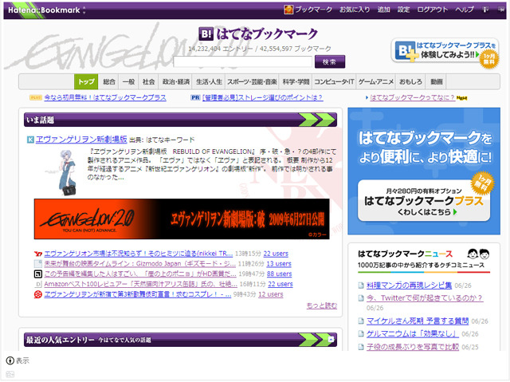Viewport: 510px width, 382px height.
Task: Open the はてなブックマークプラス trial banner
Action: [x=445, y=52]
